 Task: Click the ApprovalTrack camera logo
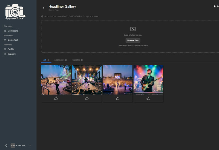(15, 12)
